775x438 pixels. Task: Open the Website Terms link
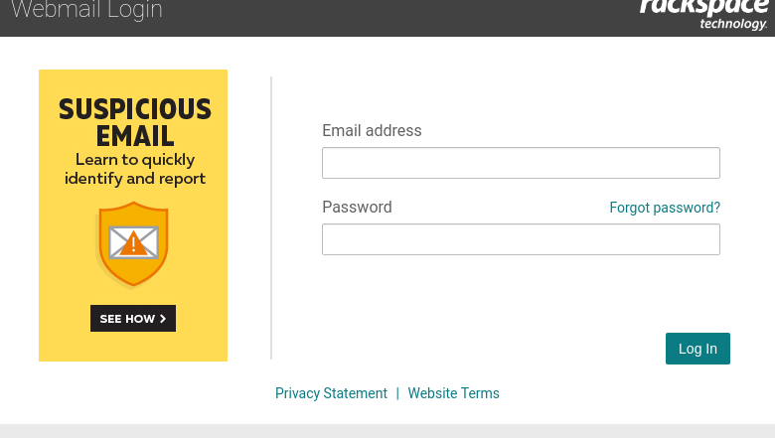[x=454, y=393]
